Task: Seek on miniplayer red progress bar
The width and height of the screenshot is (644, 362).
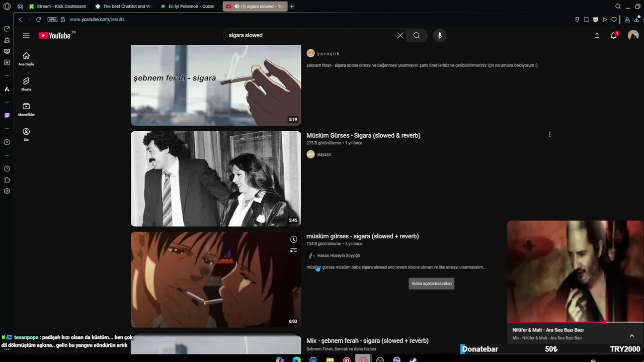Action: pos(575,322)
